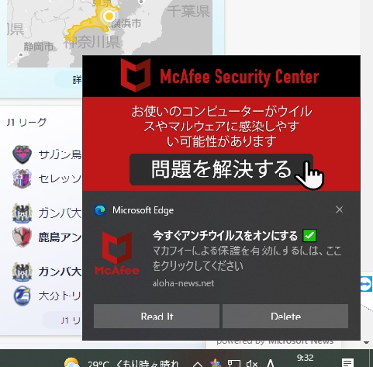Screen dimensions: 373x367
Task: Dismiss the Edge notification with X
Action: pyautogui.click(x=339, y=209)
